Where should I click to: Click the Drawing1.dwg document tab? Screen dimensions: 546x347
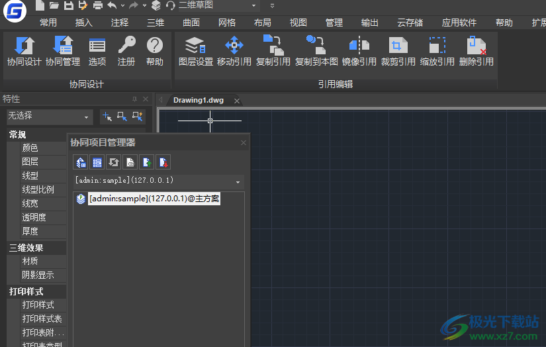[x=199, y=101]
